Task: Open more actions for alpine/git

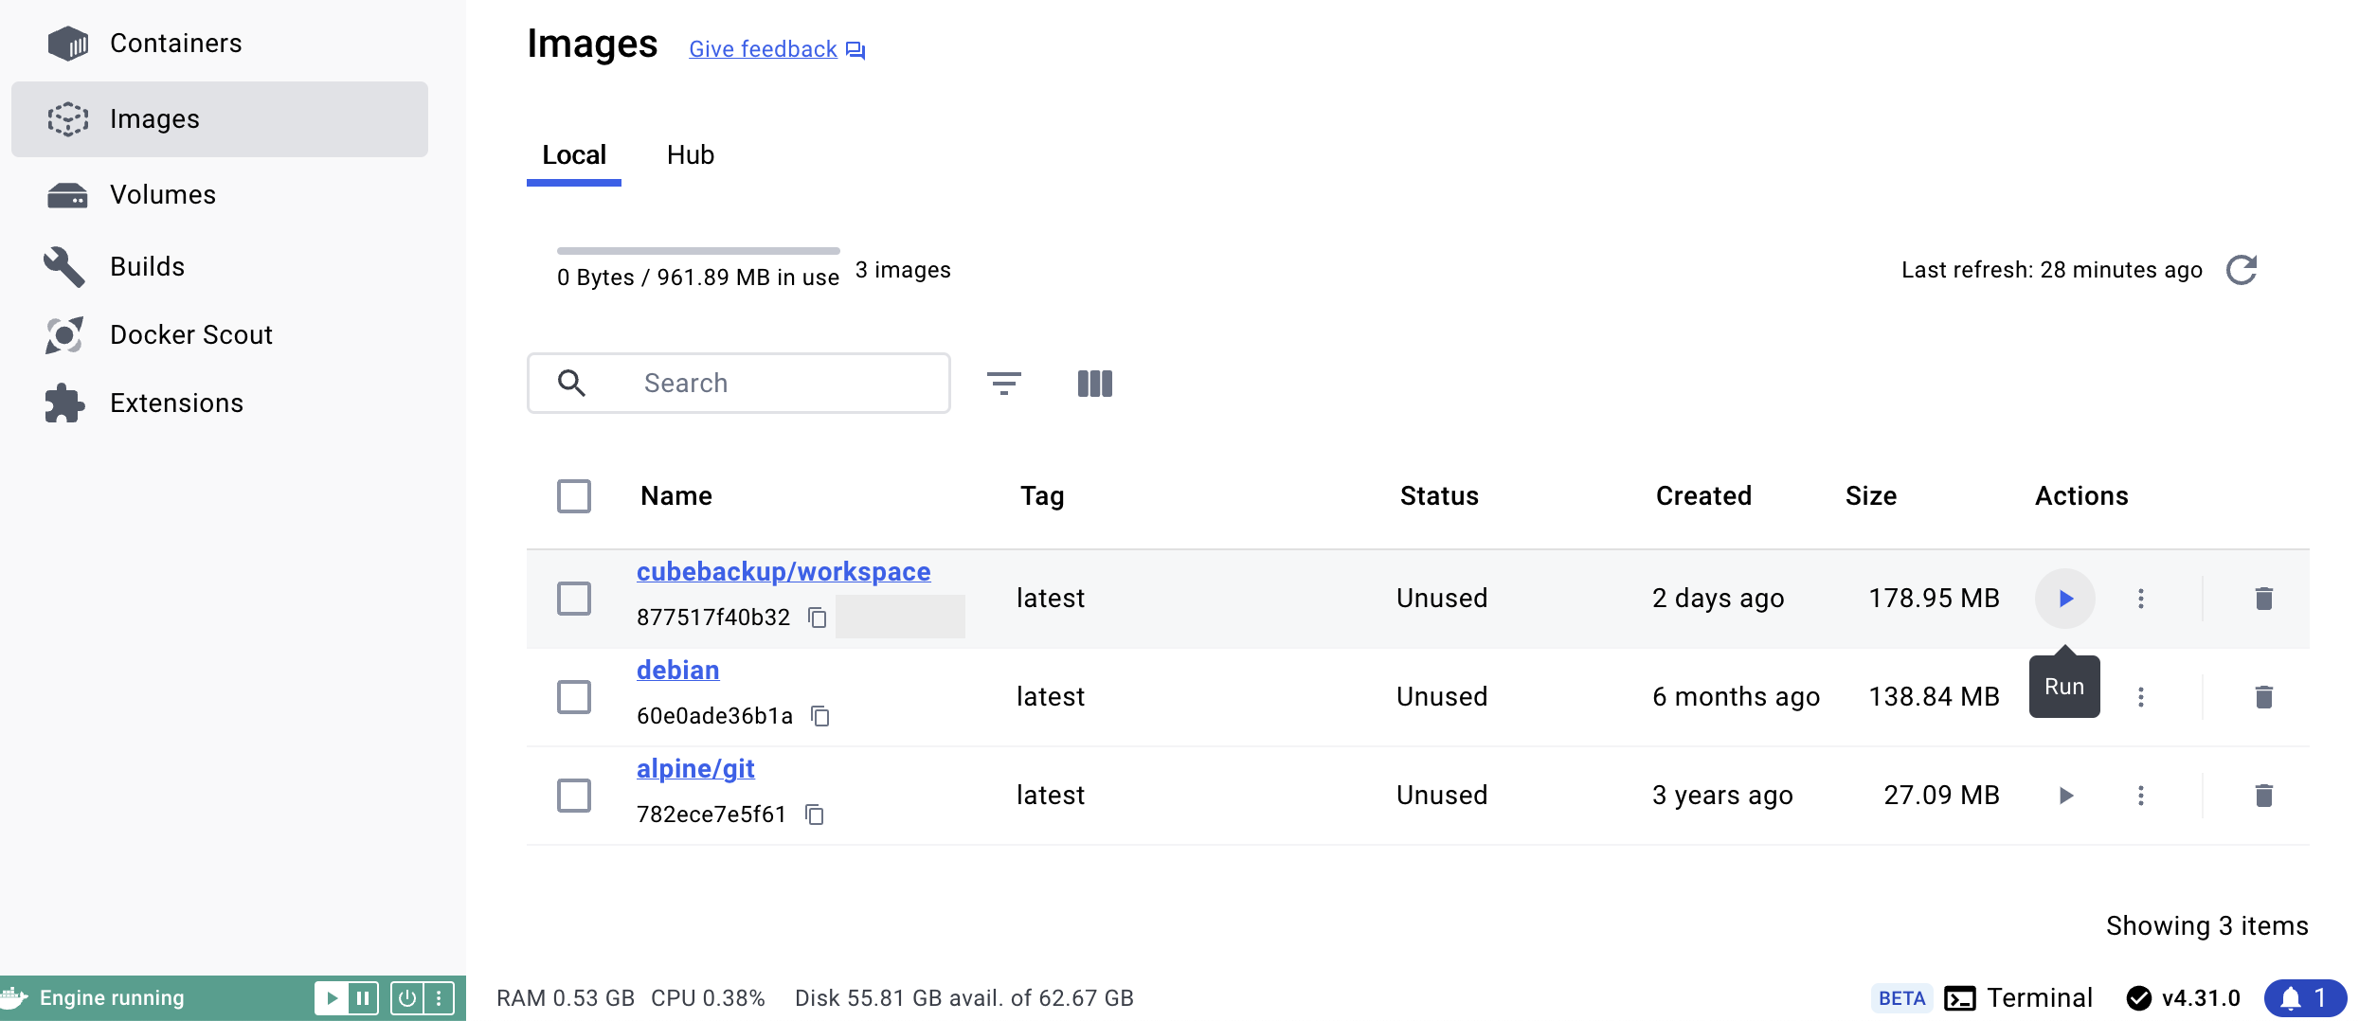Action: (x=2141, y=796)
